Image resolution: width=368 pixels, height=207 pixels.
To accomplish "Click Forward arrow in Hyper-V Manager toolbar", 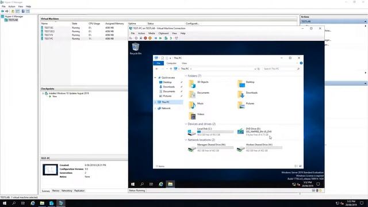I will [7, 11].
